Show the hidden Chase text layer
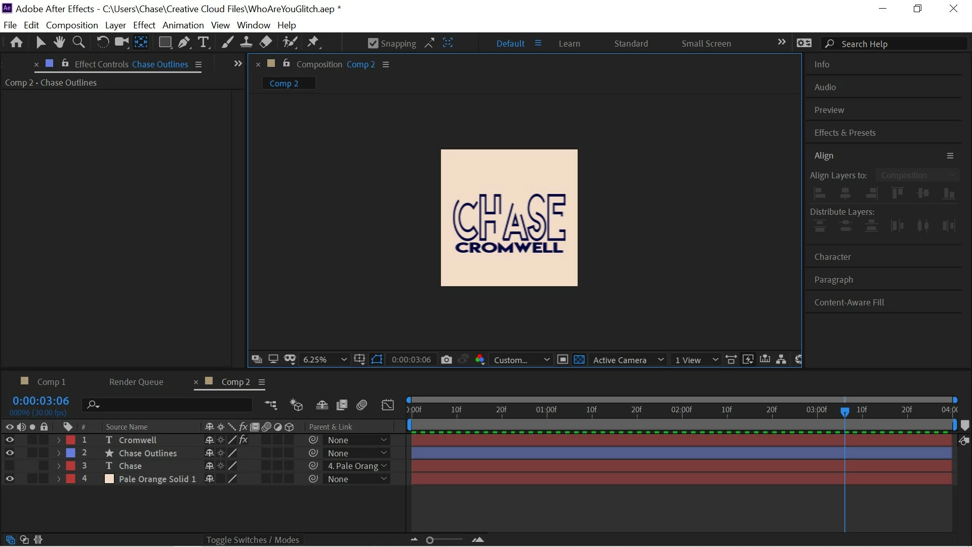The height and width of the screenshot is (547, 972). pos(9,466)
